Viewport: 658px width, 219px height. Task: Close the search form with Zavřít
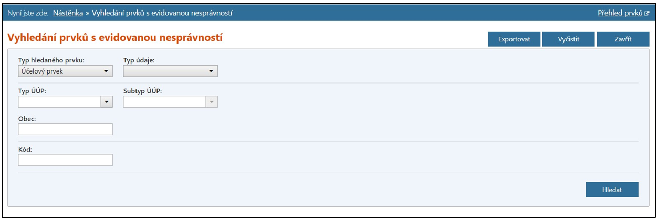pyautogui.click(x=623, y=39)
